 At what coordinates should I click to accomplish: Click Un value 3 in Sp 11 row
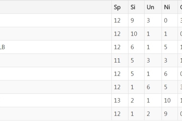(x=153, y=61)
